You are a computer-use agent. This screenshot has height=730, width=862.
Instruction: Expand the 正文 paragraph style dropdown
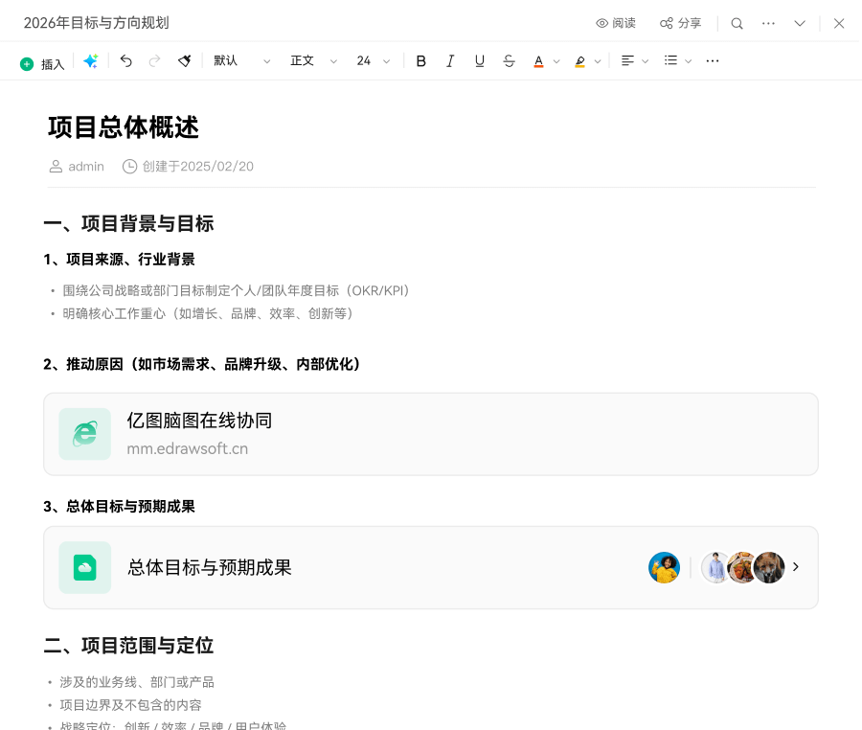tap(313, 61)
